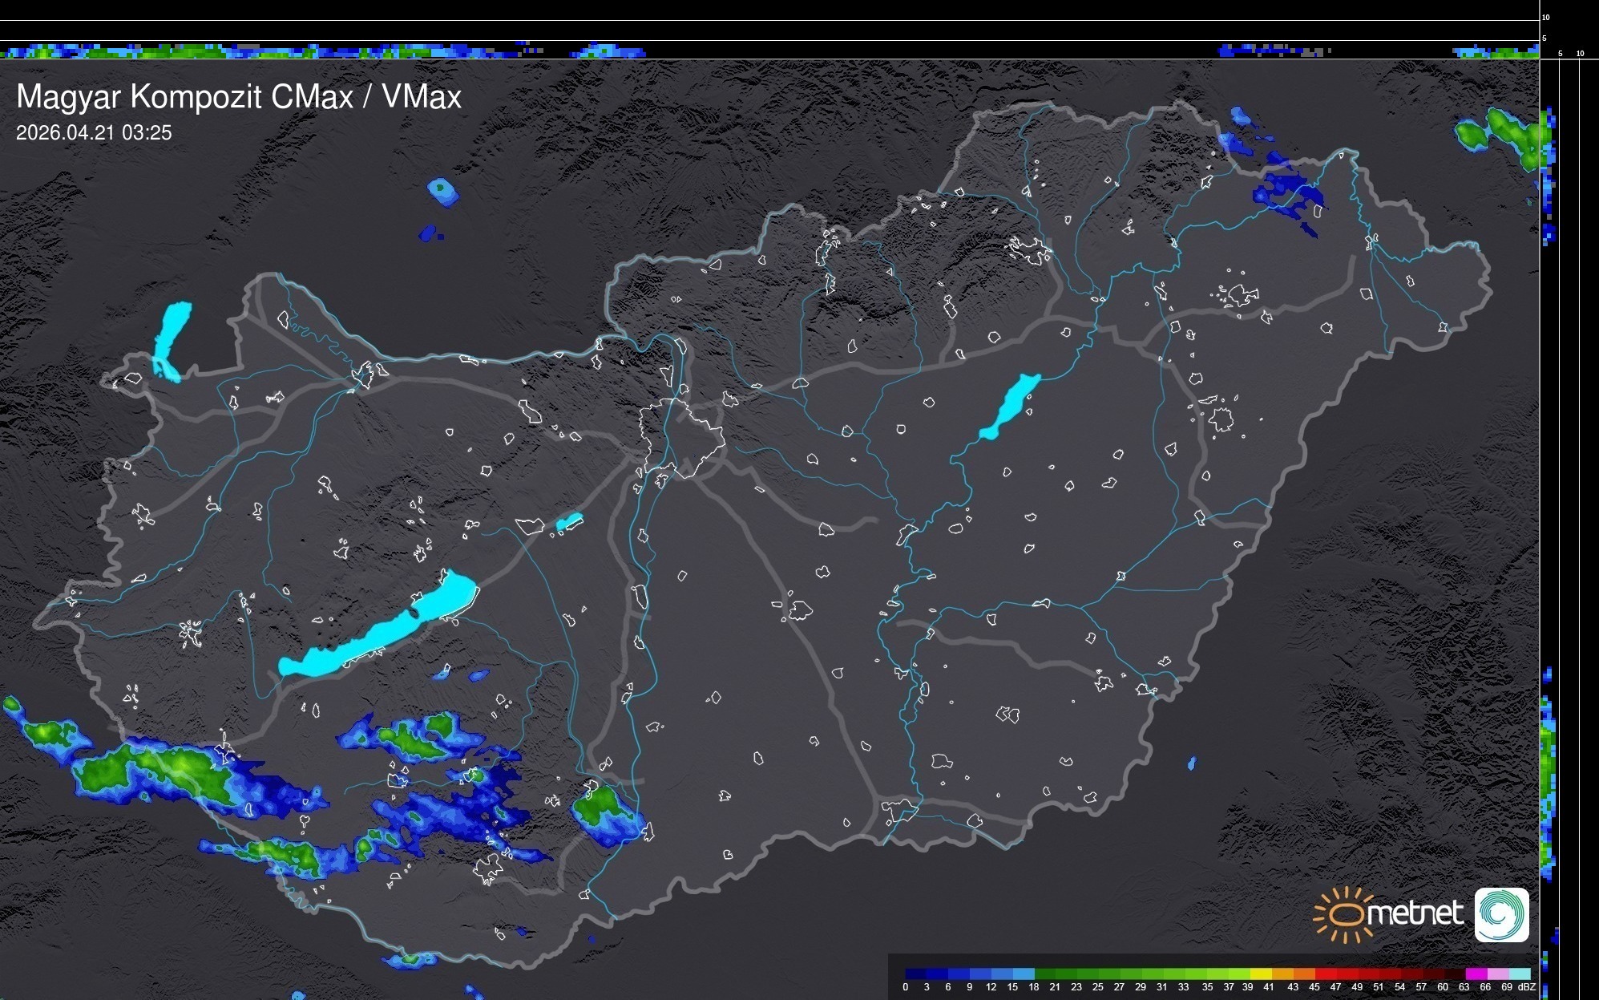Click the Magyar Kompozit CMax / VMax title

239,97
